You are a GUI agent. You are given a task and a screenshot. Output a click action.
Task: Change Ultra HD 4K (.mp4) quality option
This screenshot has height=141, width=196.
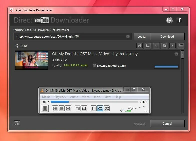76,65
